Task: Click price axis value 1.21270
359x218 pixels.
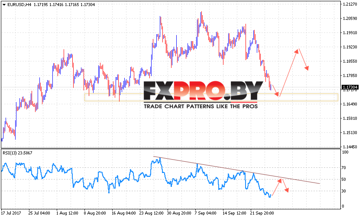Action: [x=350, y=4]
